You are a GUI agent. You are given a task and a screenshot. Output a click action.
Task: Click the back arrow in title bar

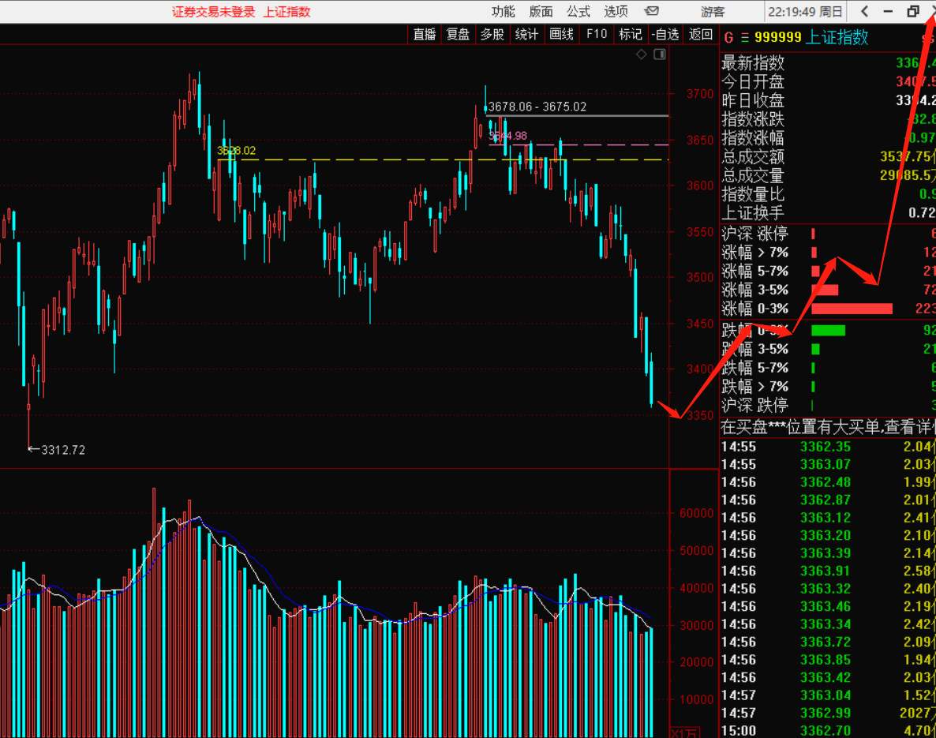(x=865, y=11)
